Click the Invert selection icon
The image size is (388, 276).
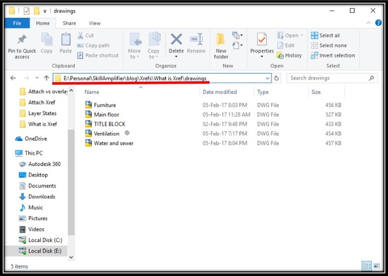(x=315, y=55)
